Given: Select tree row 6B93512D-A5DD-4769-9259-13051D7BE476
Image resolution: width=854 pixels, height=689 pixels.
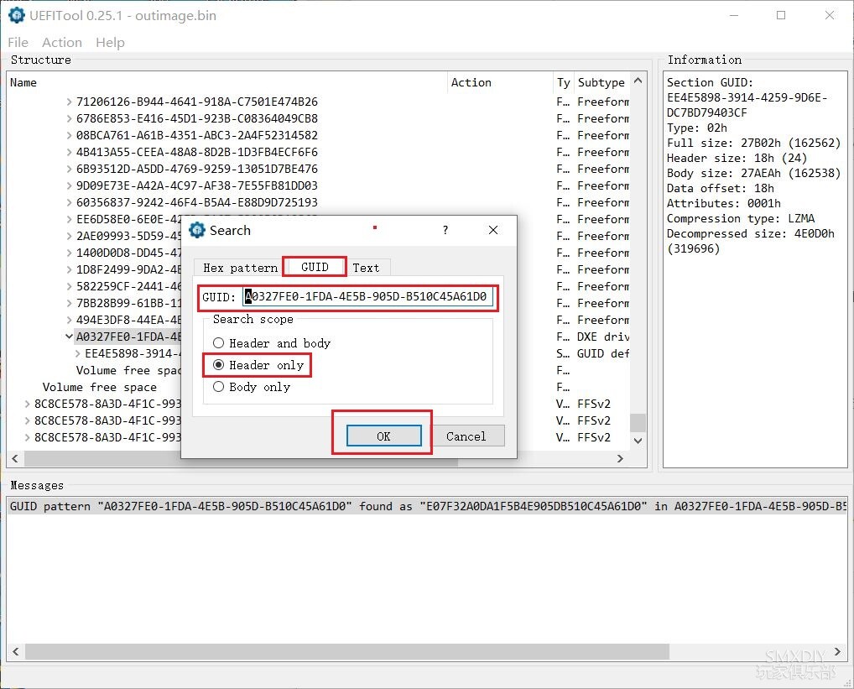Looking at the screenshot, I should (x=197, y=169).
